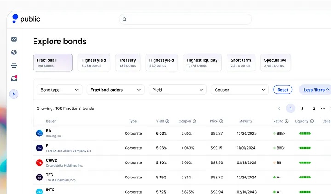331x194 pixels.
Task: Open the Bond type dropdown
Action: tap(59, 90)
